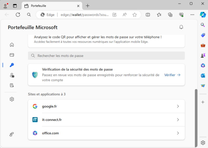208x148 pixels.
Task: Toggle the vertical tabs button
Action: point(15,6)
